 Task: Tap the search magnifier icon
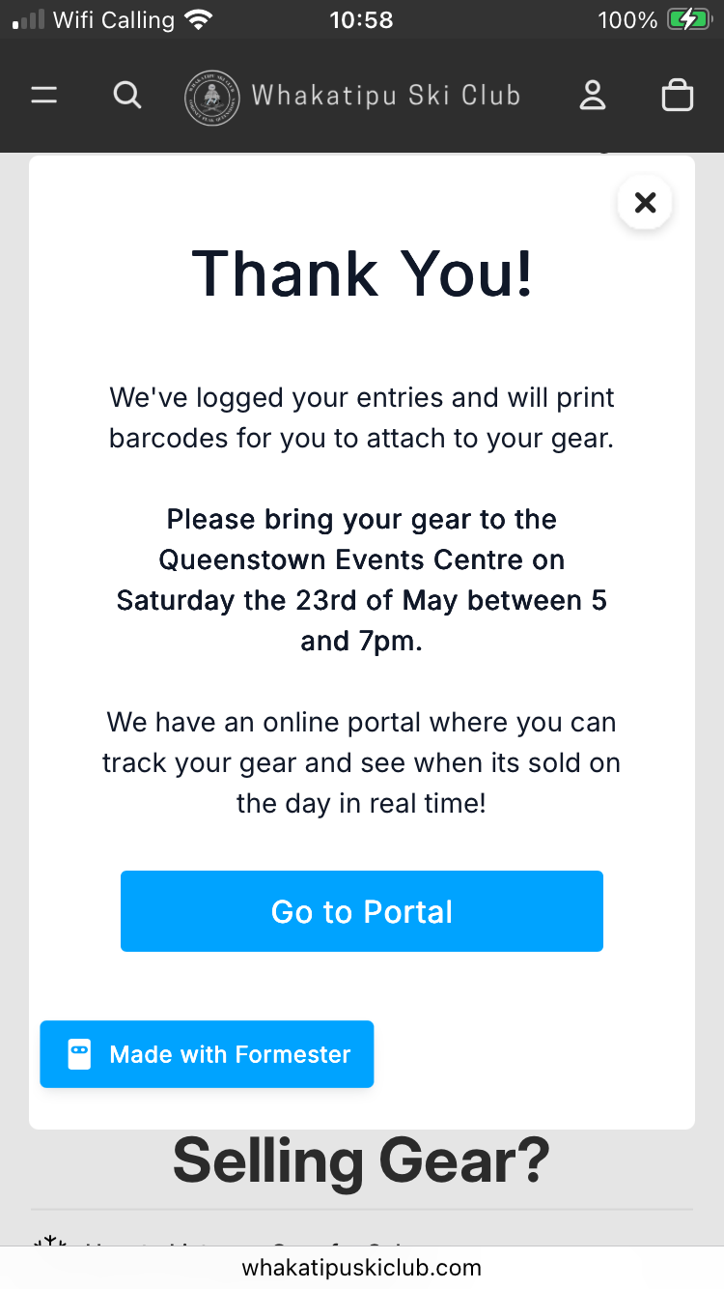(x=127, y=96)
